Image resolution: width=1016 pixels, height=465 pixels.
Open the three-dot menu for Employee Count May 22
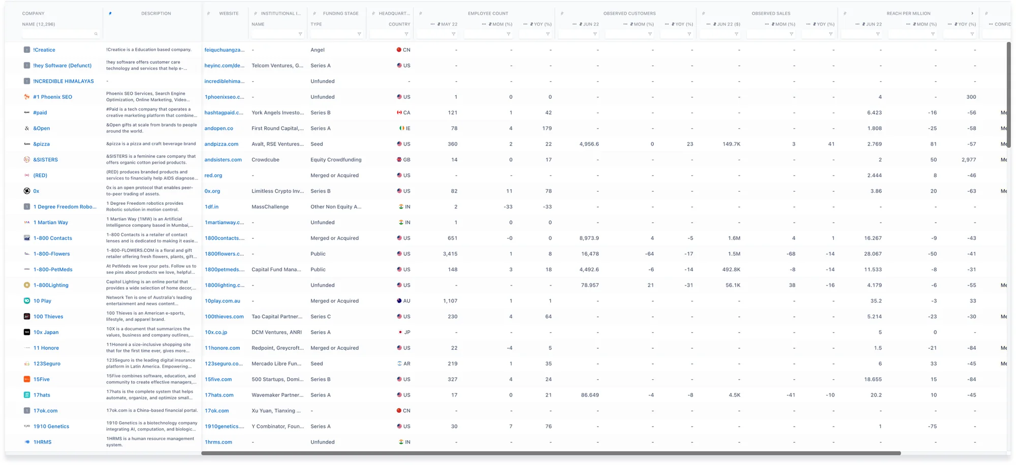[x=432, y=24]
